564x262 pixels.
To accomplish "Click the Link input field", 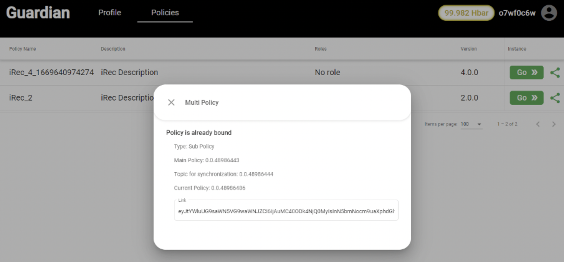I will pos(286,211).
